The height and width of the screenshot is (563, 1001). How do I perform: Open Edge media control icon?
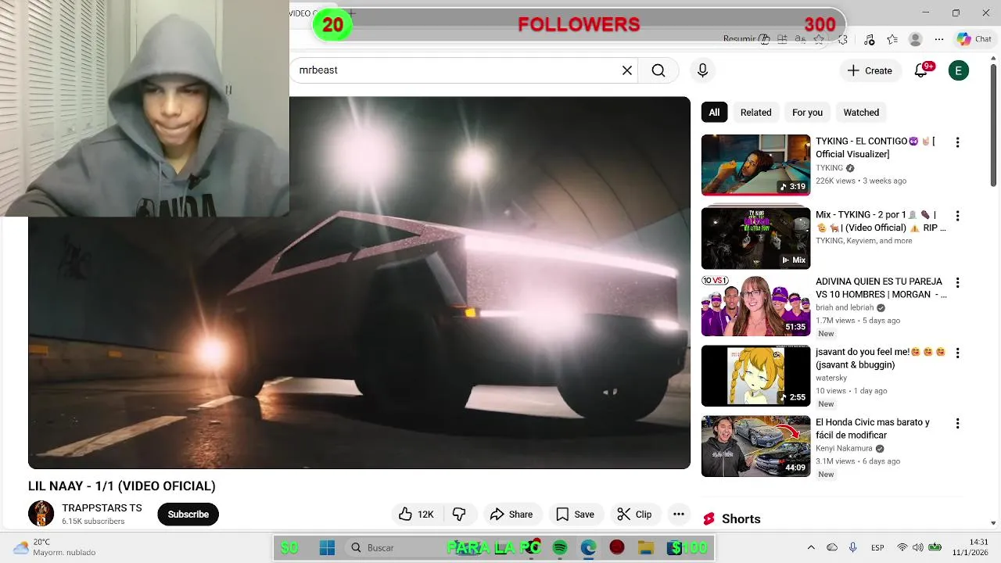870,39
